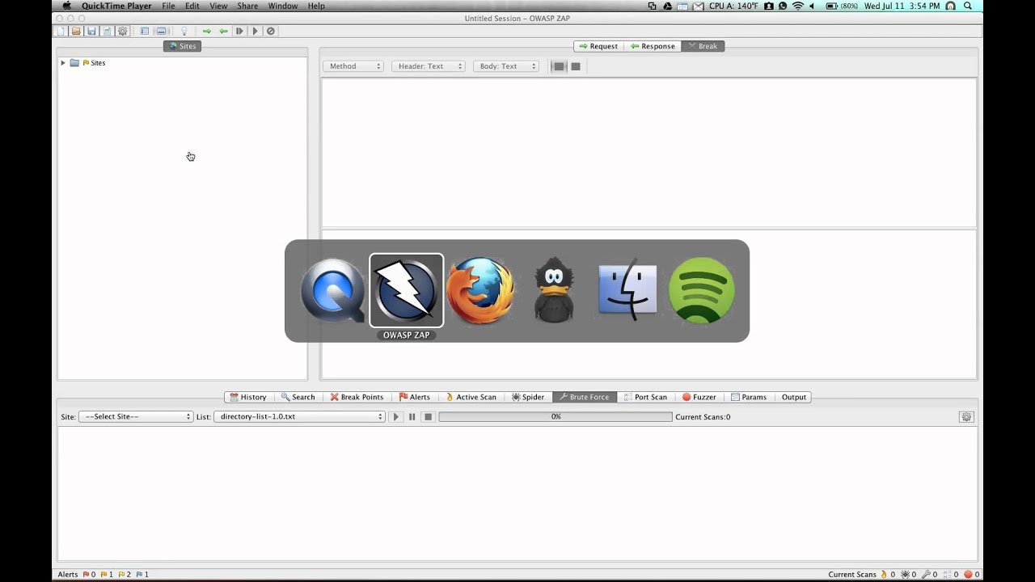Open the Window menu in menu bar
Viewport: 1035px width, 582px height.
283,6
